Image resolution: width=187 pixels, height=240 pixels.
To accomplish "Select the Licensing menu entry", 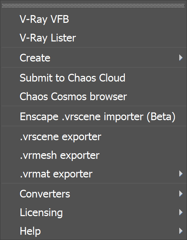I will click(x=93, y=212).
